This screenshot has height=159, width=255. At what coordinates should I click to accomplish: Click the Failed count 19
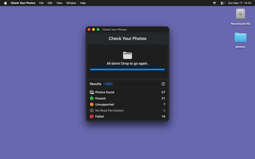point(163,116)
